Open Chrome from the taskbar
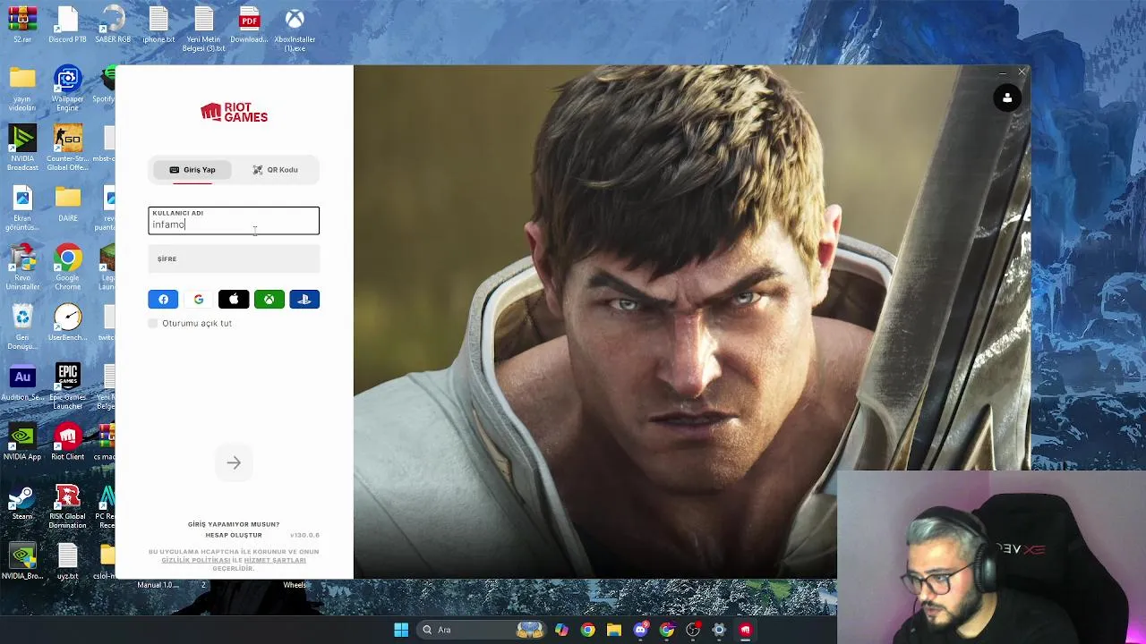The width and height of the screenshot is (1146, 644). point(587,630)
